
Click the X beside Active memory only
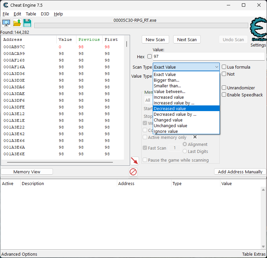click(x=195, y=137)
